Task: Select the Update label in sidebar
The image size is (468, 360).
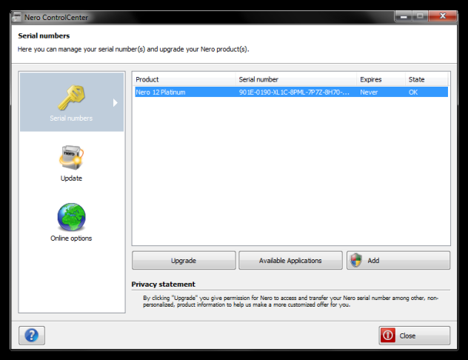Action: [x=71, y=179]
